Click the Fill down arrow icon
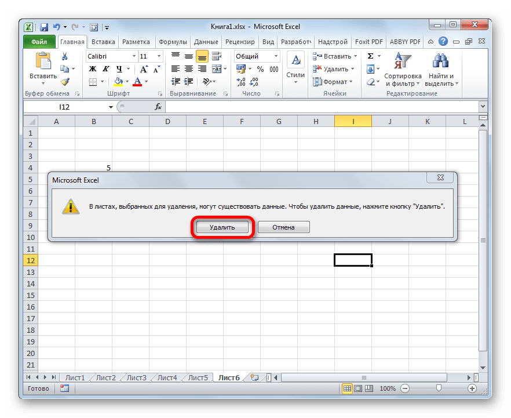The image size is (511, 418). click(x=371, y=69)
